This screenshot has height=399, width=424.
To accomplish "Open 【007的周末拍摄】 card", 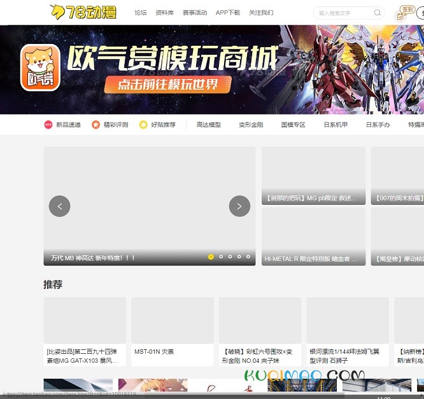I will click(397, 176).
